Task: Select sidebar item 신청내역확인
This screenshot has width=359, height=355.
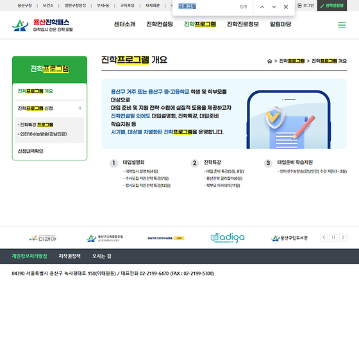Action: [31, 151]
